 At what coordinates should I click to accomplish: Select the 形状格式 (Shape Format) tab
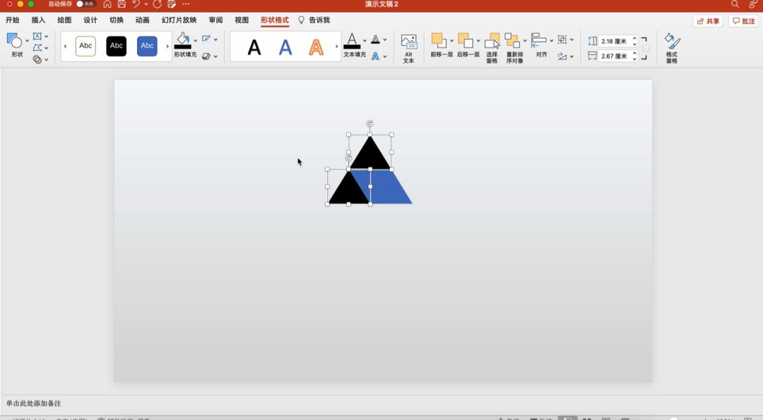(274, 20)
